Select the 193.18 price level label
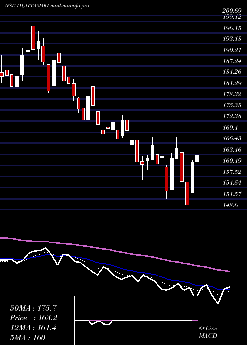 coord(232,39)
